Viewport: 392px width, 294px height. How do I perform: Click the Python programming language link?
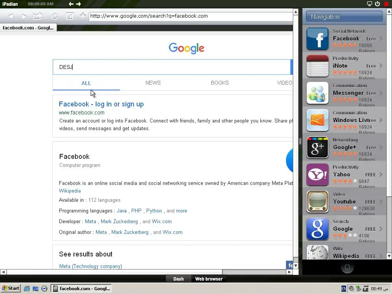[x=154, y=211]
